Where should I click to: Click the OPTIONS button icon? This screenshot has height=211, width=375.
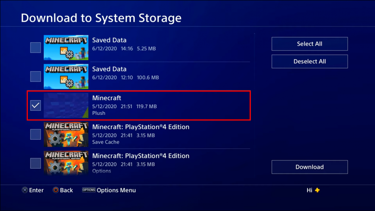[x=89, y=190]
